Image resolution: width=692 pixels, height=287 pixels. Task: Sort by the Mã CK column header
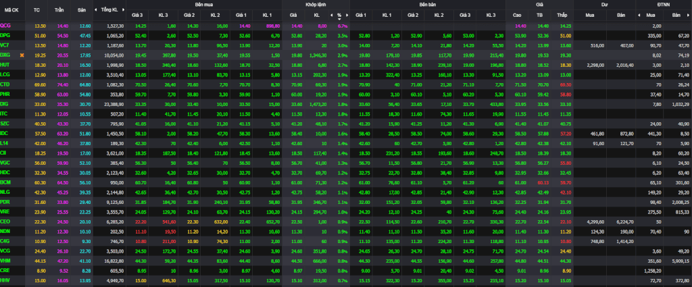point(12,9)
